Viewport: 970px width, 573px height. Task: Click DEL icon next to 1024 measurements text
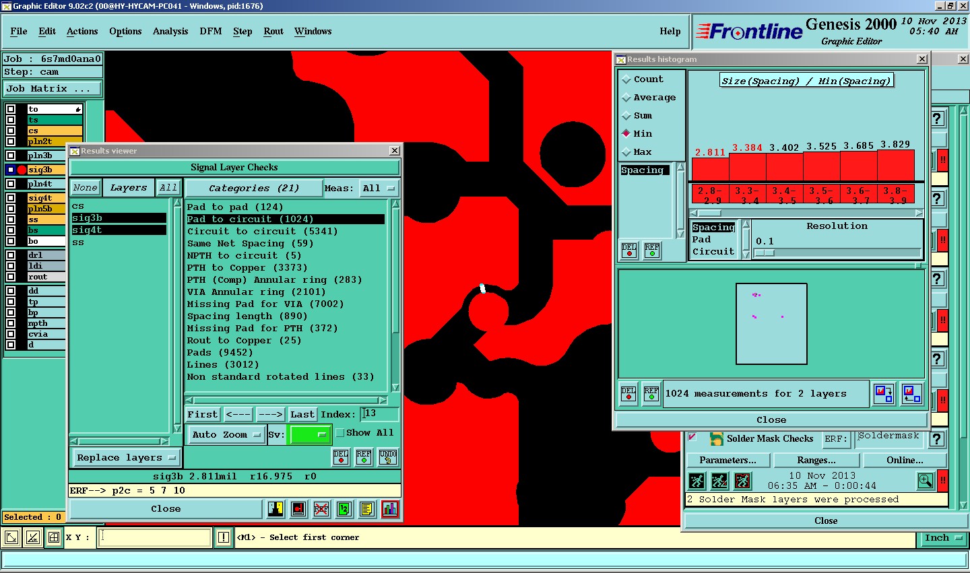[x=628, y=394]
